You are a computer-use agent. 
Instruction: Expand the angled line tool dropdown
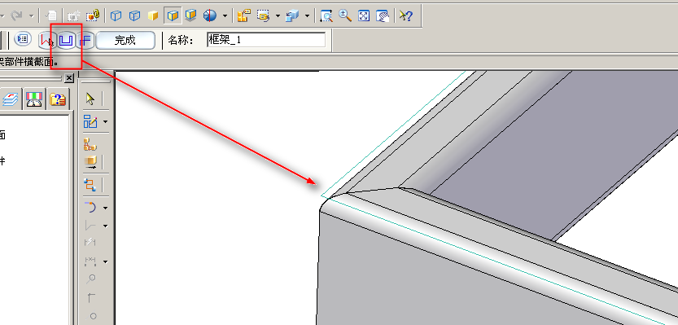point(106,226)
